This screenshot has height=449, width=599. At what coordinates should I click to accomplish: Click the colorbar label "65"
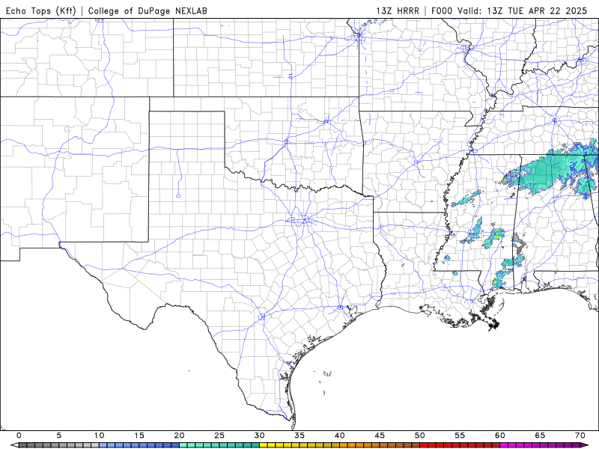point(540,436)
